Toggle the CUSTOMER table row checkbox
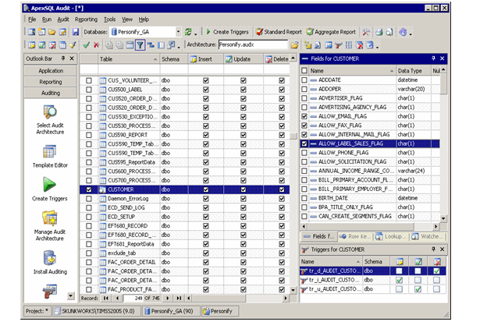The height and width of the screenshot is (329, 487). click(89, 189)
